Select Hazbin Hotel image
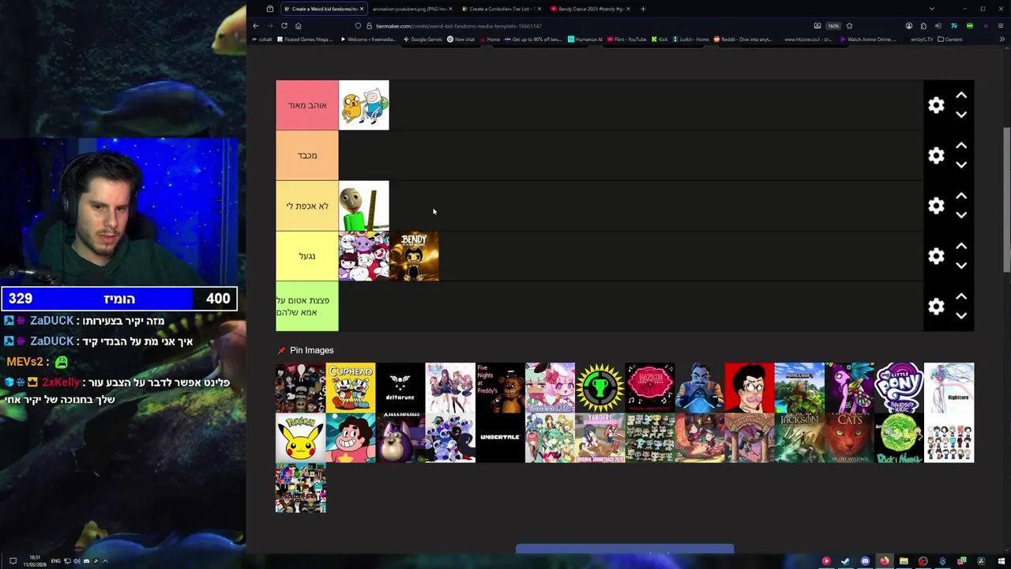Image resolution: width=1011 pixels, height=569 pixels. [x=650, y=387]
